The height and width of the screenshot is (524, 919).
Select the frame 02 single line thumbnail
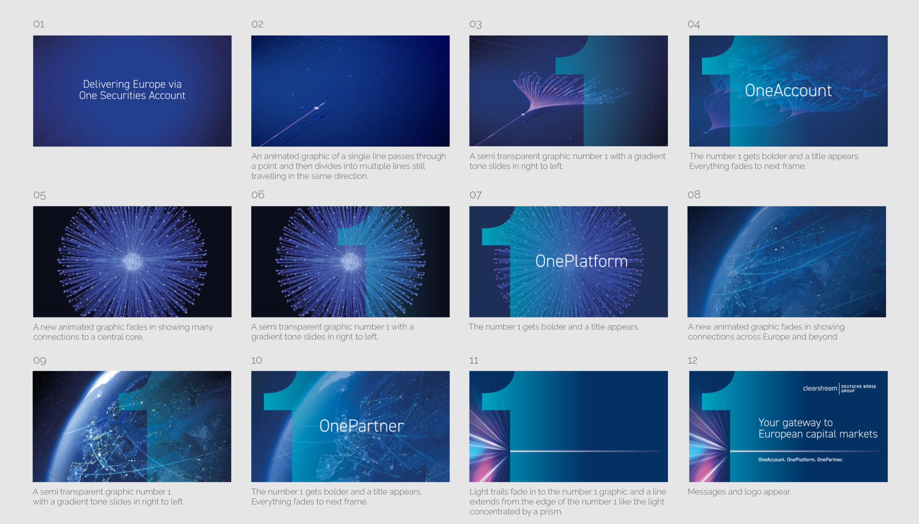[350, 91]
